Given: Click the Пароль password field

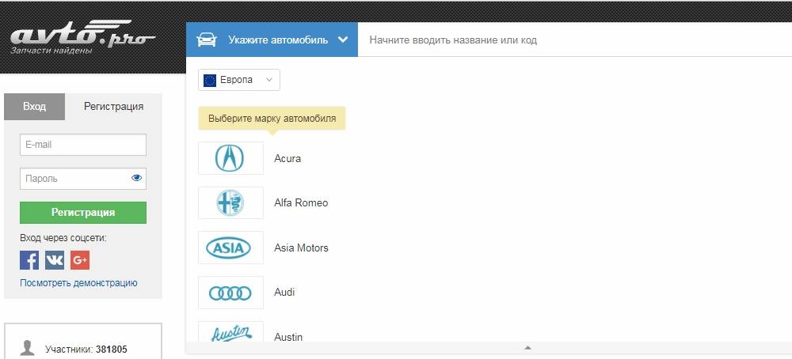Looking at the screenshot, I should coord(74,179).
